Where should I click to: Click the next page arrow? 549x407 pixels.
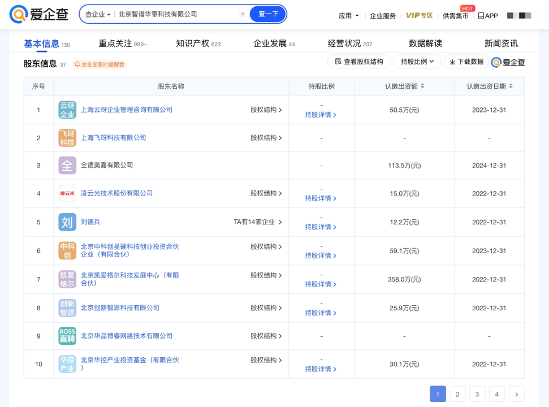[516, 394]
